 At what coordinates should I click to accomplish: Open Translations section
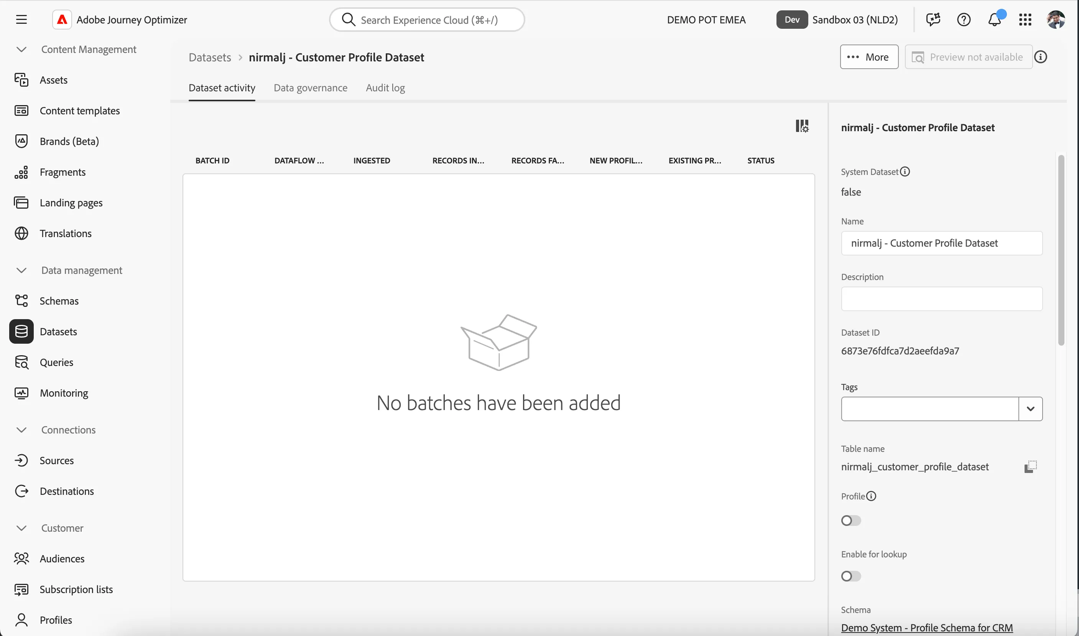click(x=66, y=234)
